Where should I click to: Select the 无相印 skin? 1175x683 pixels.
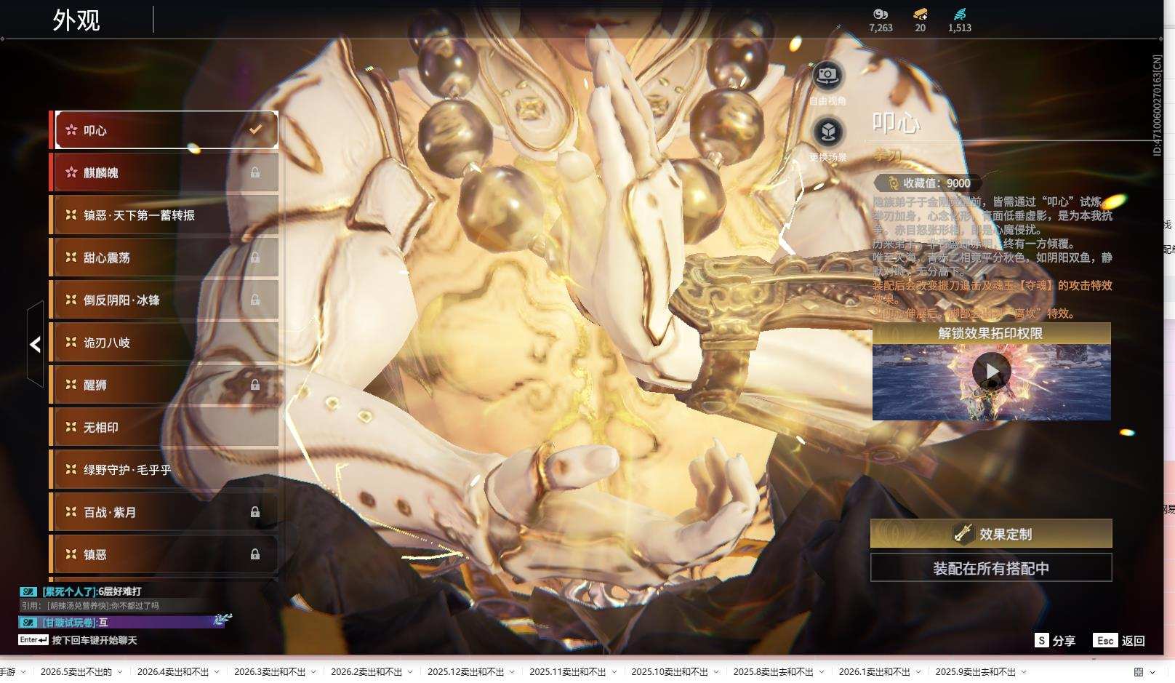coord(164,427)
